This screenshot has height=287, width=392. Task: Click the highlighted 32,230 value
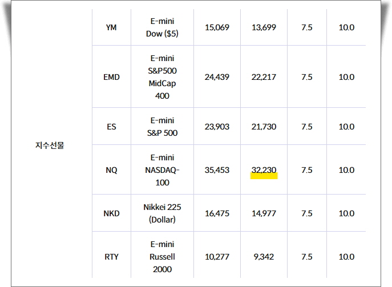pyautogui.click(x=264, y=170)
